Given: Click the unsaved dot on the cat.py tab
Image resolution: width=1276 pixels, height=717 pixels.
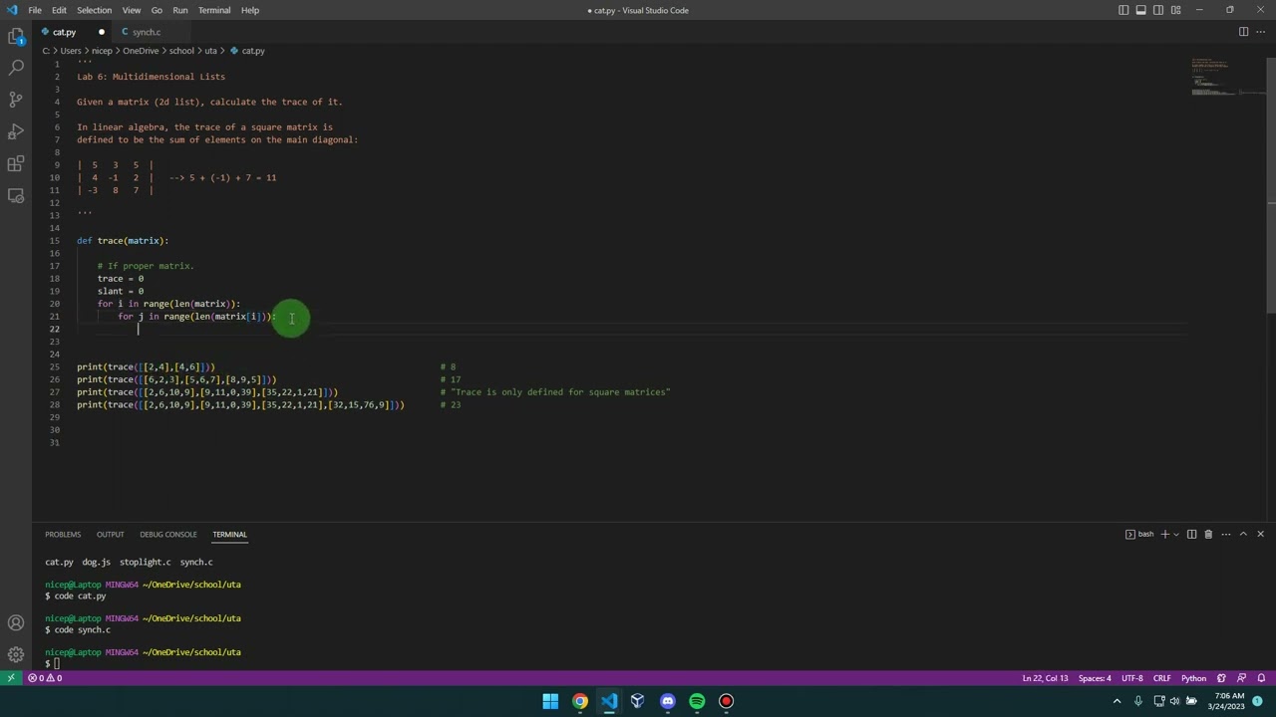Looking at the screenshot, I should 101,32.
